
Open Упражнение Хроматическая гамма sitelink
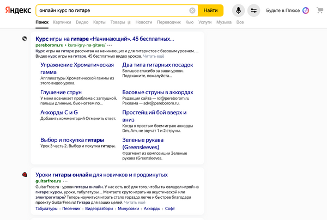[x=77, y=68]
